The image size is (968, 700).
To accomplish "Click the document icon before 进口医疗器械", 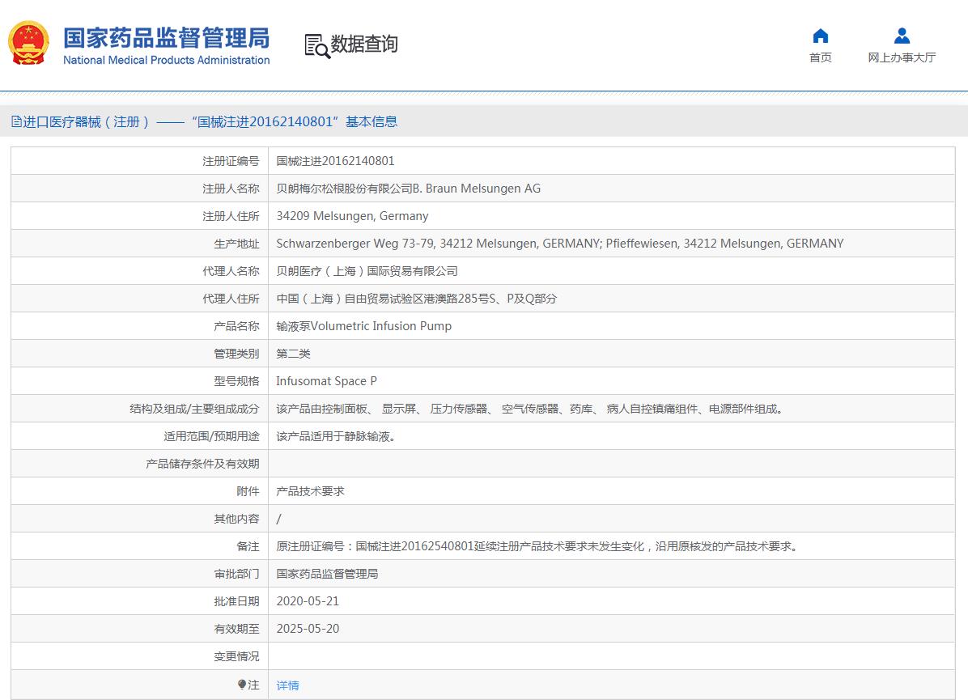I will click(17, 121).
